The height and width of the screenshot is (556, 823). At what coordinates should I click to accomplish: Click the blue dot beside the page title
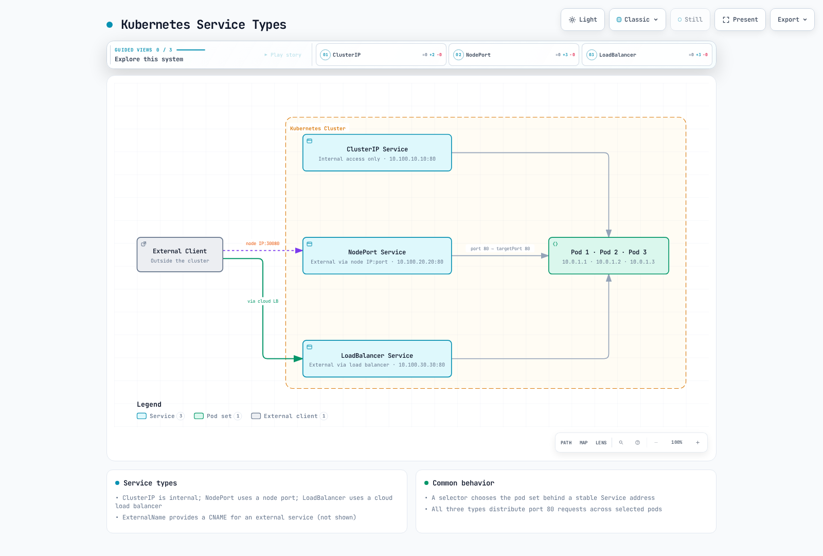110,25
